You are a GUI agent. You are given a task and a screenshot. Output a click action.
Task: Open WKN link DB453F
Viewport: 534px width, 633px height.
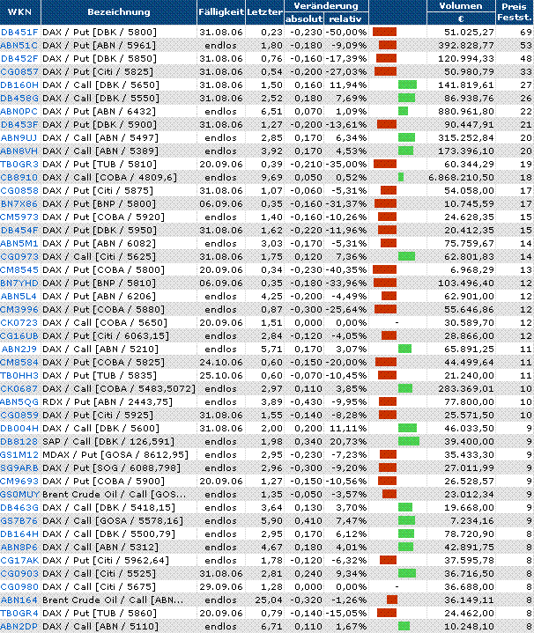click(x=19, y=124)
